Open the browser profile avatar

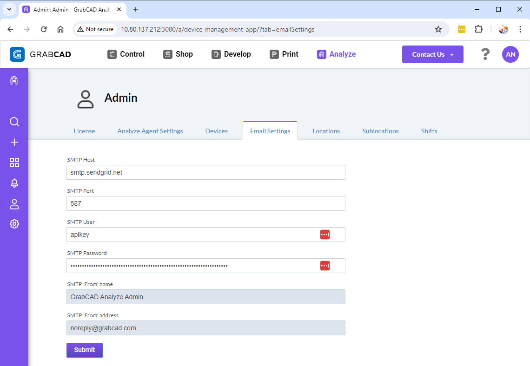(x=503, y=29)
